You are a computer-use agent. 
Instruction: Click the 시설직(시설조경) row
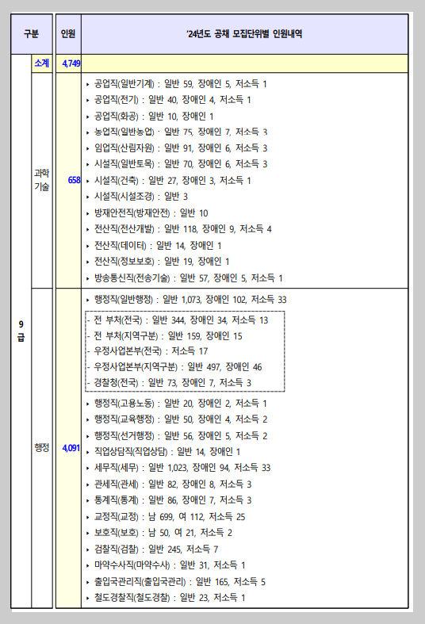[x=137, y=197]
